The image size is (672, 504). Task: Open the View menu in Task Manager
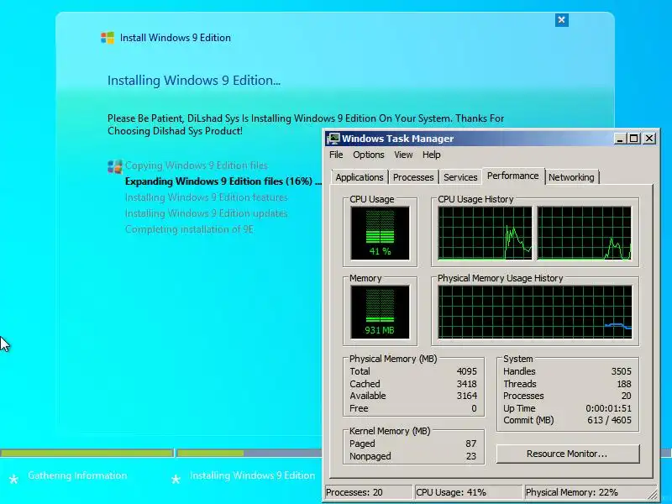(403, 155)
